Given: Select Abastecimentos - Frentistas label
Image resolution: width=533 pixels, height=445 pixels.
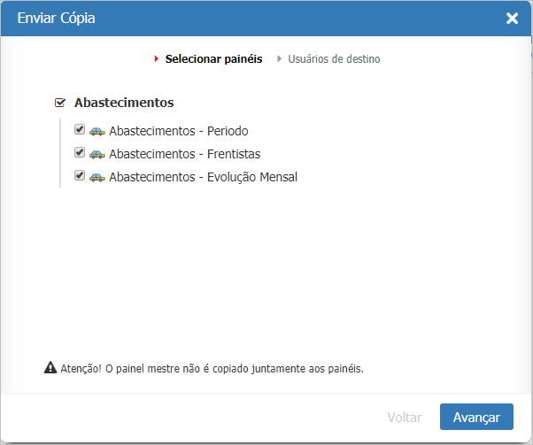Looking at the screenshot, I should tap(184, 154).
